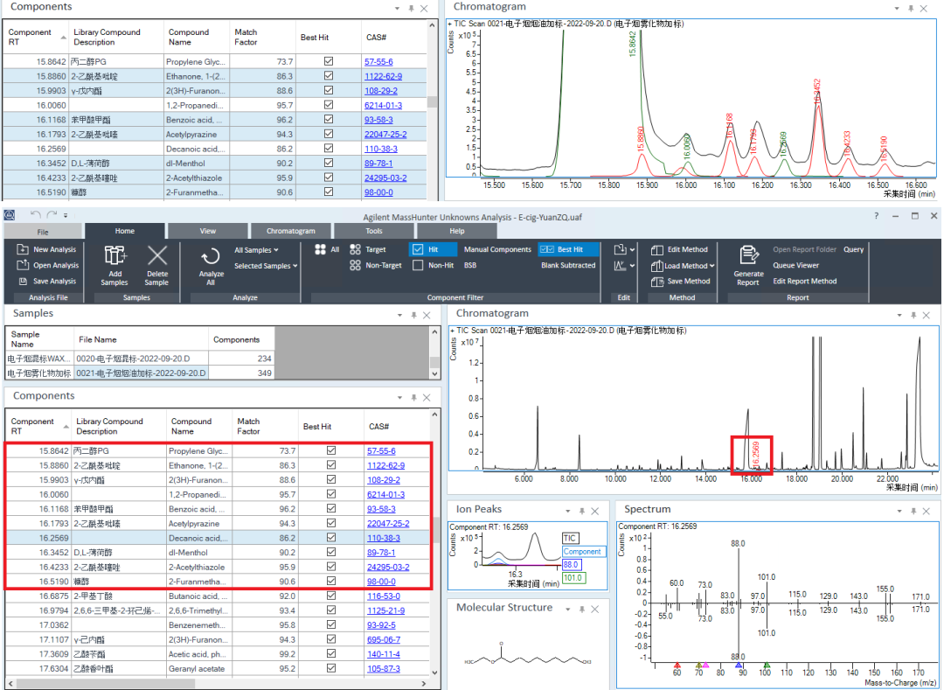This screenshot has width=944, height=690.
Task: Expand the Load Method dropdown
Action: point(711,266)
